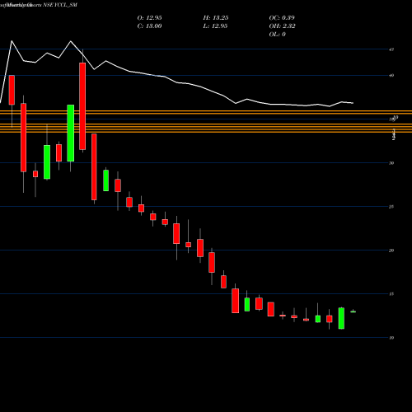
Task: Click the 45 price axis label
Action: pyautogui.click(x=391, y=49)
